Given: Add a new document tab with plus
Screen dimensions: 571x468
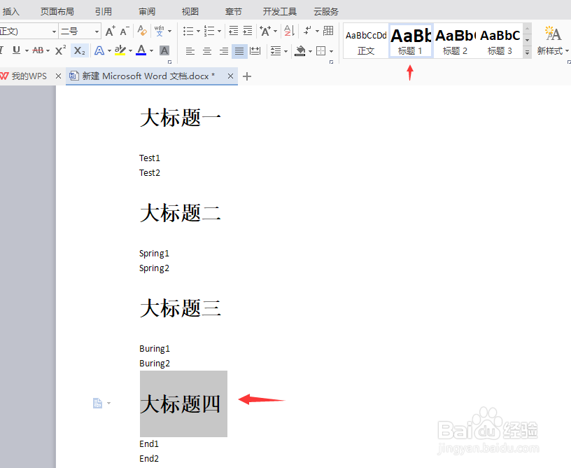Looking at the screenshot, I should (x=247, y=76).
